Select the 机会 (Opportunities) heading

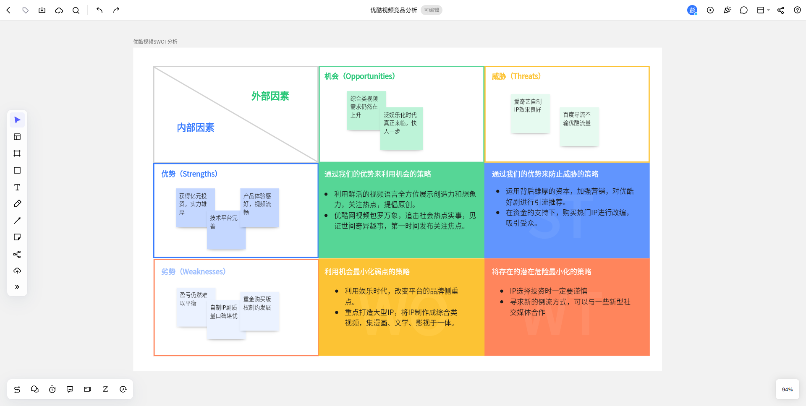coord(360,76)
